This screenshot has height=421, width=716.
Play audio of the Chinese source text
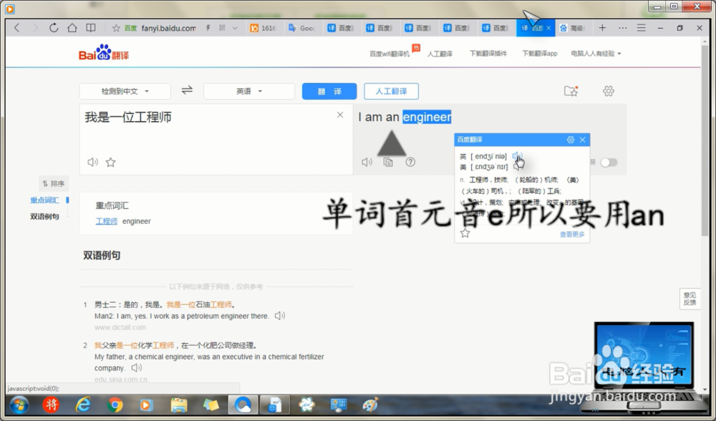click(92, 162)
